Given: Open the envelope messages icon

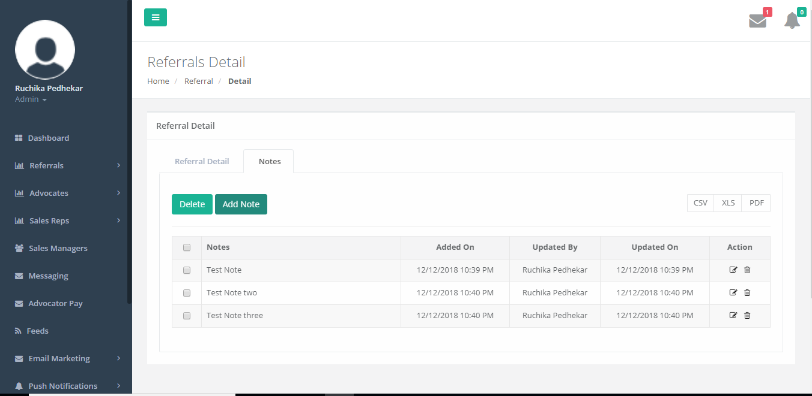Looking at the screenshot, I should [757, 21].
